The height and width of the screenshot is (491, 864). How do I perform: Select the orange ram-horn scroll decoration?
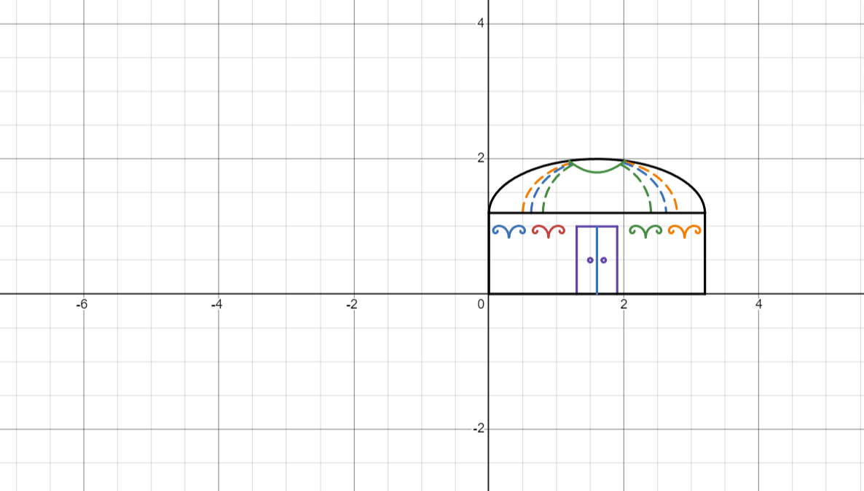(x=684, y=231)
